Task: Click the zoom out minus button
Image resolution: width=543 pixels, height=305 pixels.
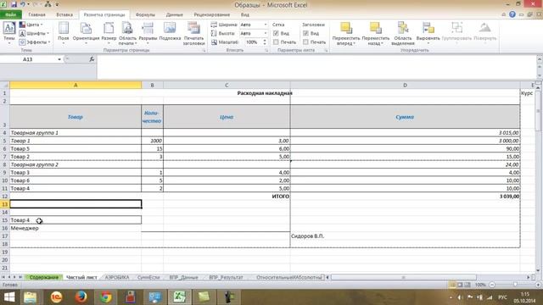Action: tap(492, 285)
